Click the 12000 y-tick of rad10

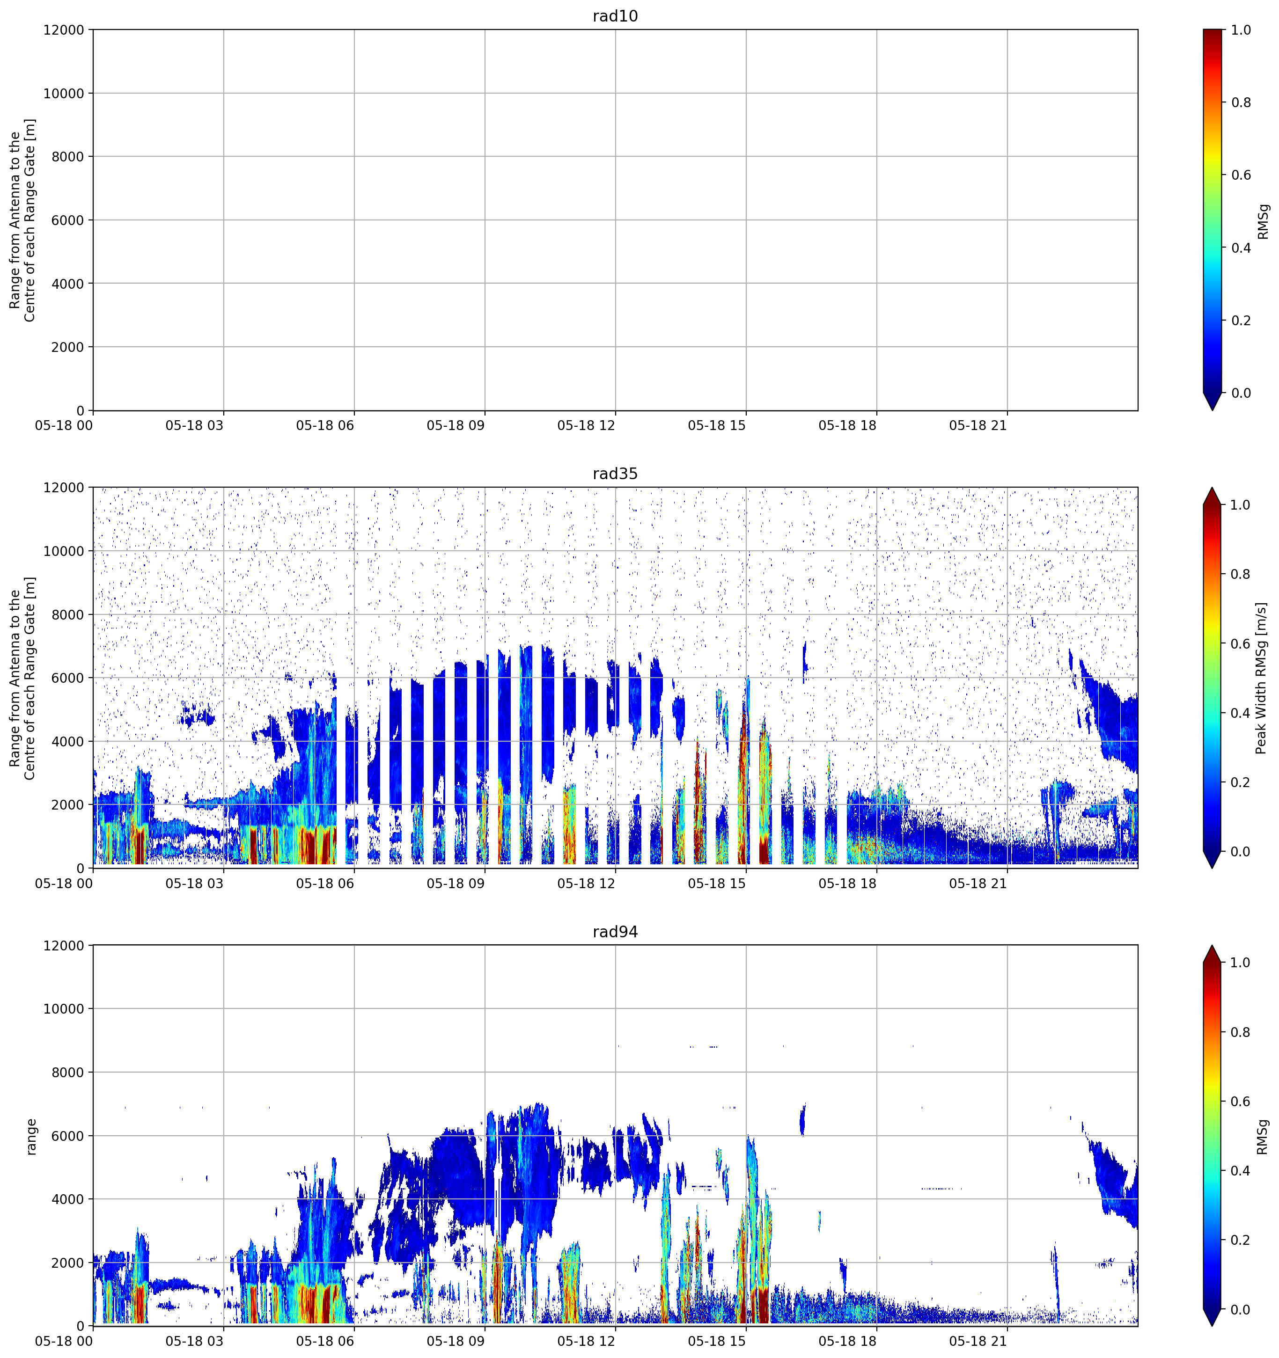pyautogui.click(x=64, y=30)
